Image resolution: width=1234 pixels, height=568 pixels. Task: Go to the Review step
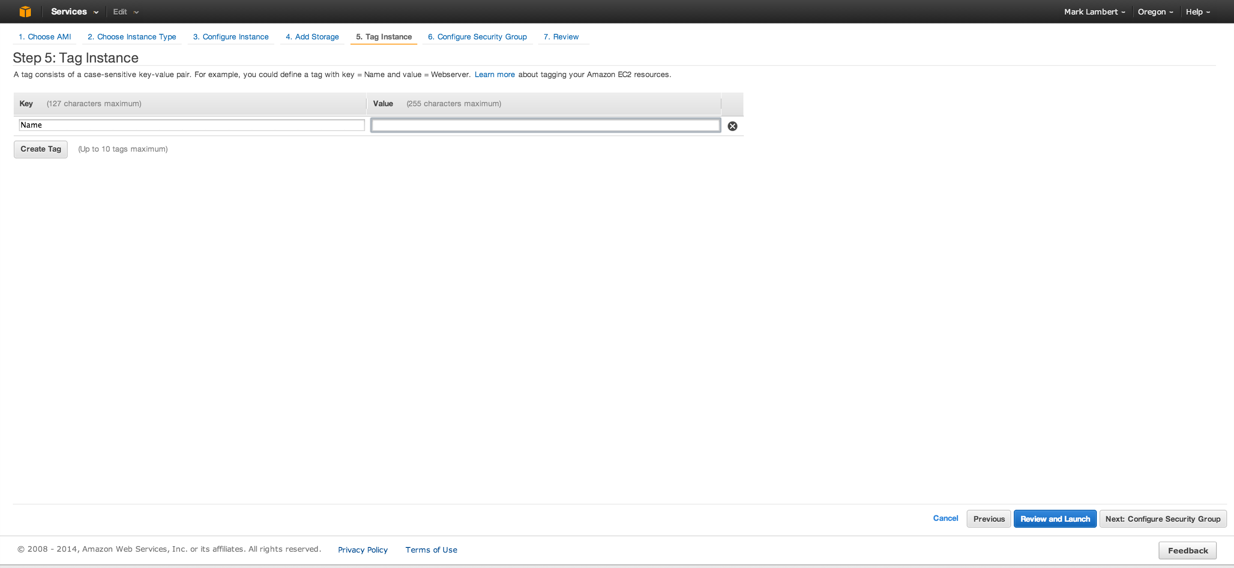click(561, 36)
